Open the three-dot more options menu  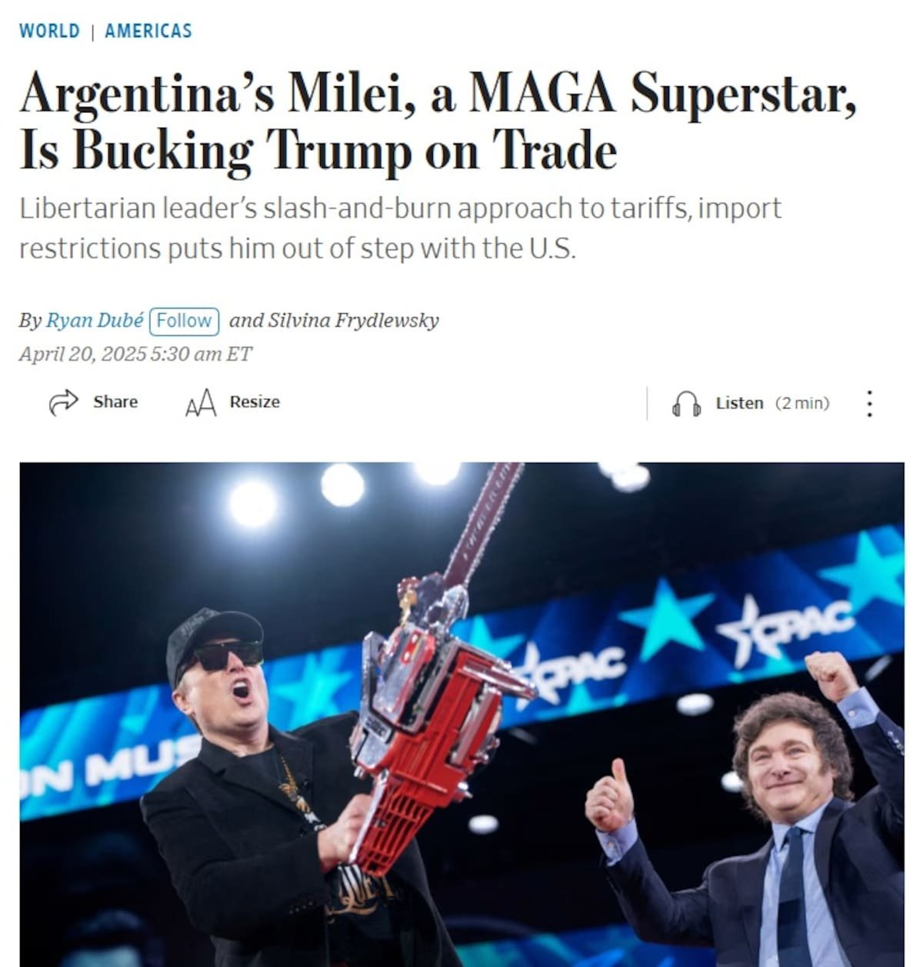869,403
